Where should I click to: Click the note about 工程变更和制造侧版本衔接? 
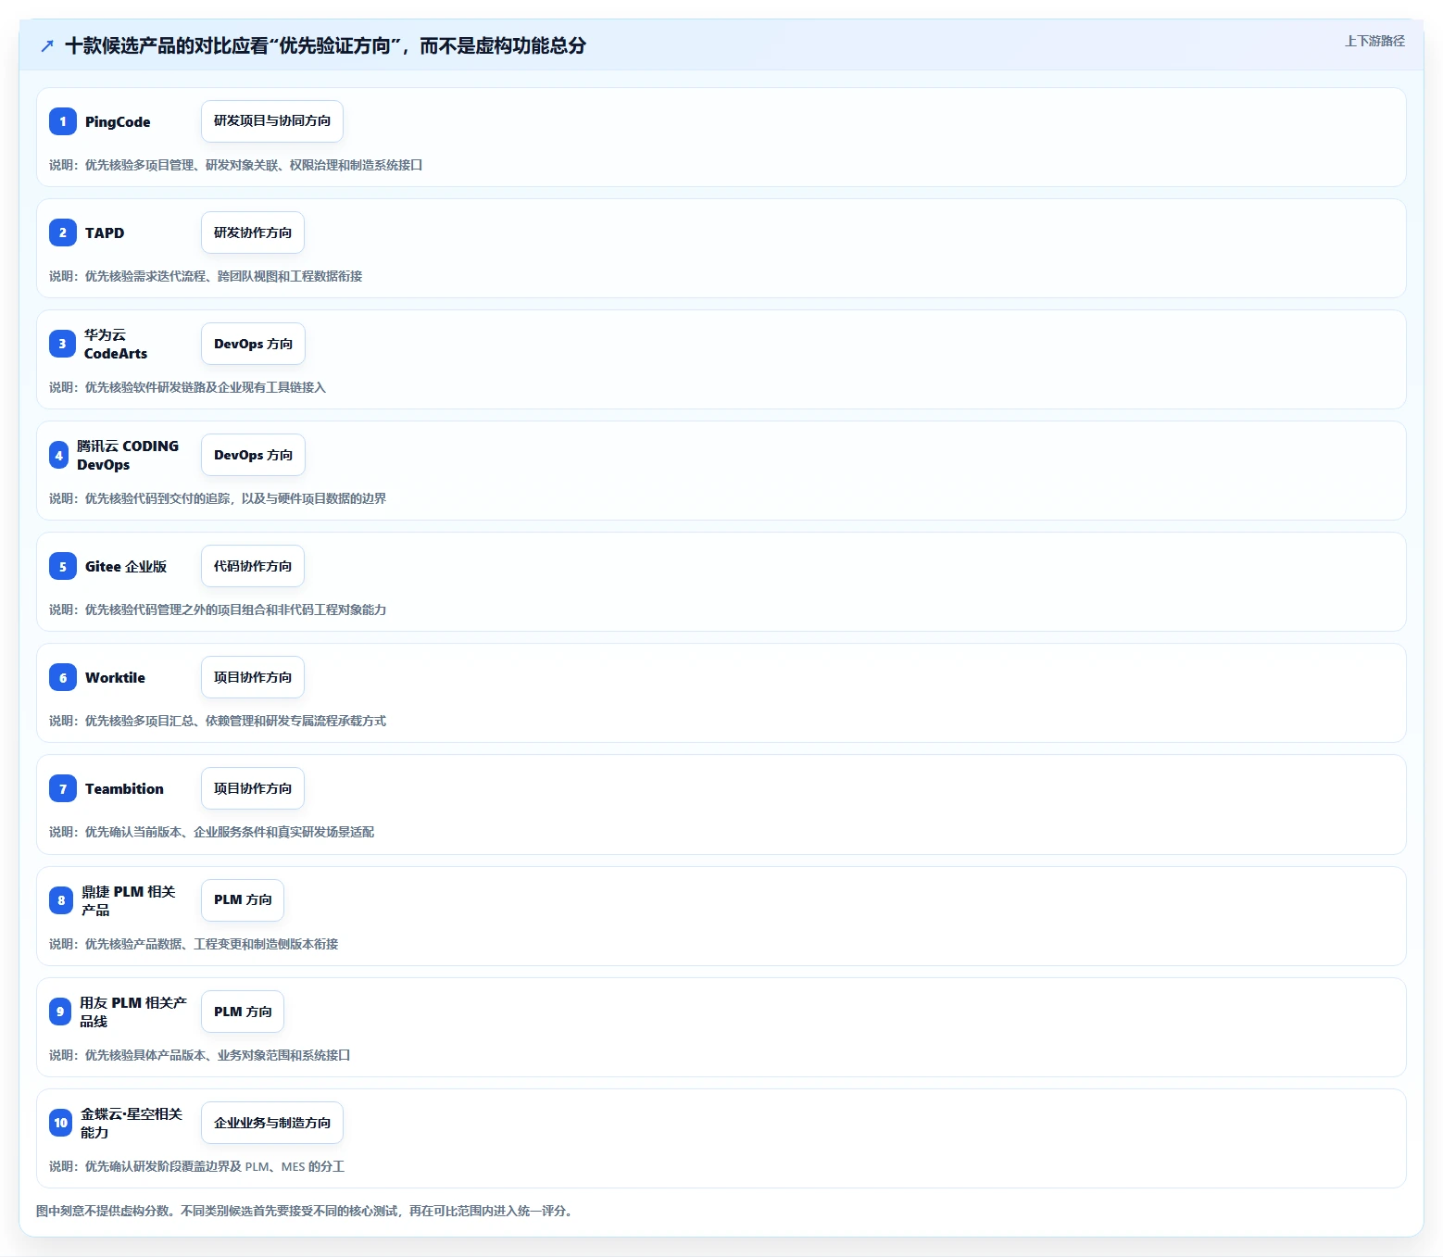[194, 944]
